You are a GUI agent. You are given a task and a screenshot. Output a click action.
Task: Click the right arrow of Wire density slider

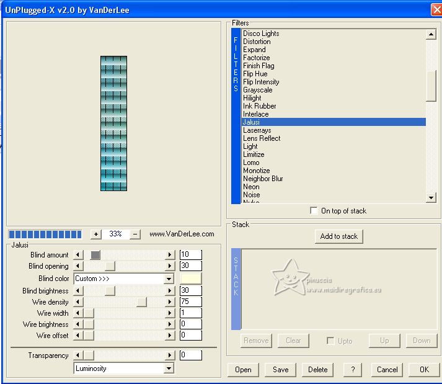pos(170,302)
